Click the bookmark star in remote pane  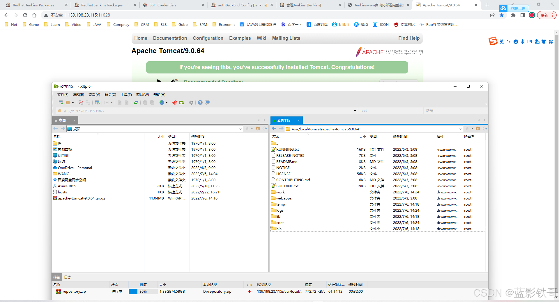click(x=467, y=128)
